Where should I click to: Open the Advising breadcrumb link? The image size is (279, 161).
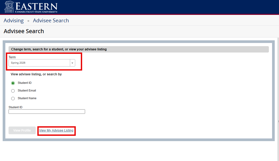click(x=14, y=20)
